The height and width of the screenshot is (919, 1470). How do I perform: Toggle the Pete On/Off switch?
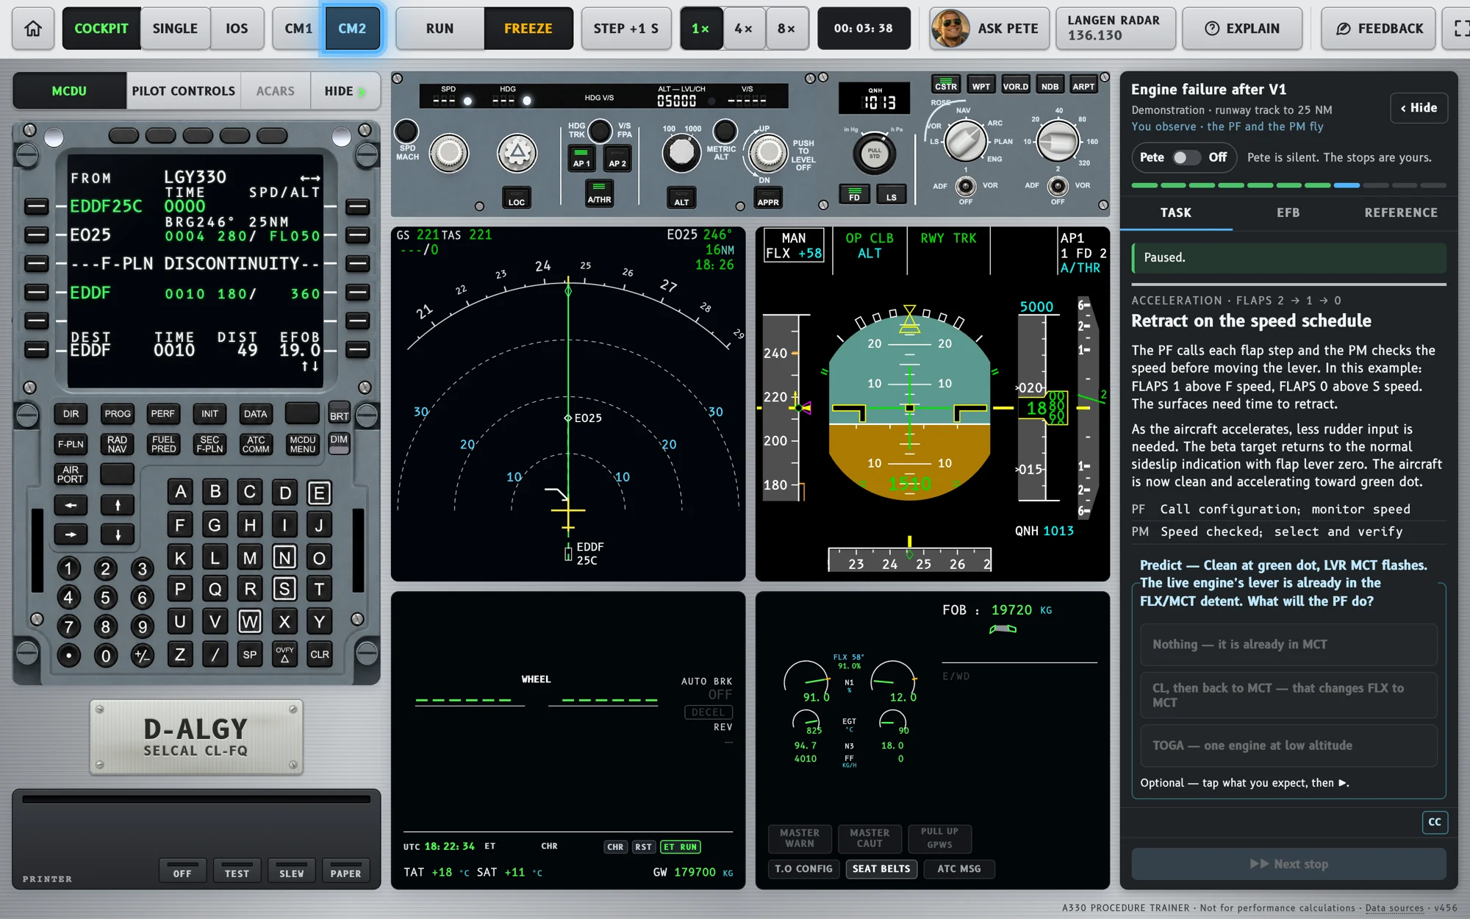click(1186, 157)
